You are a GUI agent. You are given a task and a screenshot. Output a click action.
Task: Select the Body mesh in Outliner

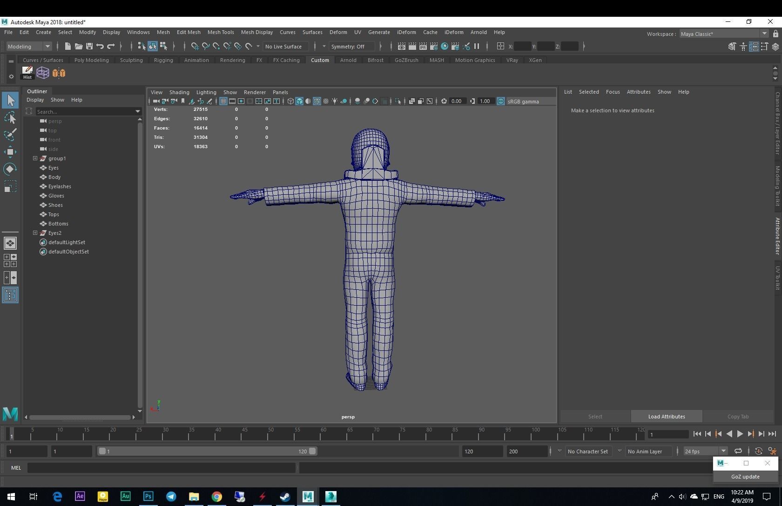54,177
